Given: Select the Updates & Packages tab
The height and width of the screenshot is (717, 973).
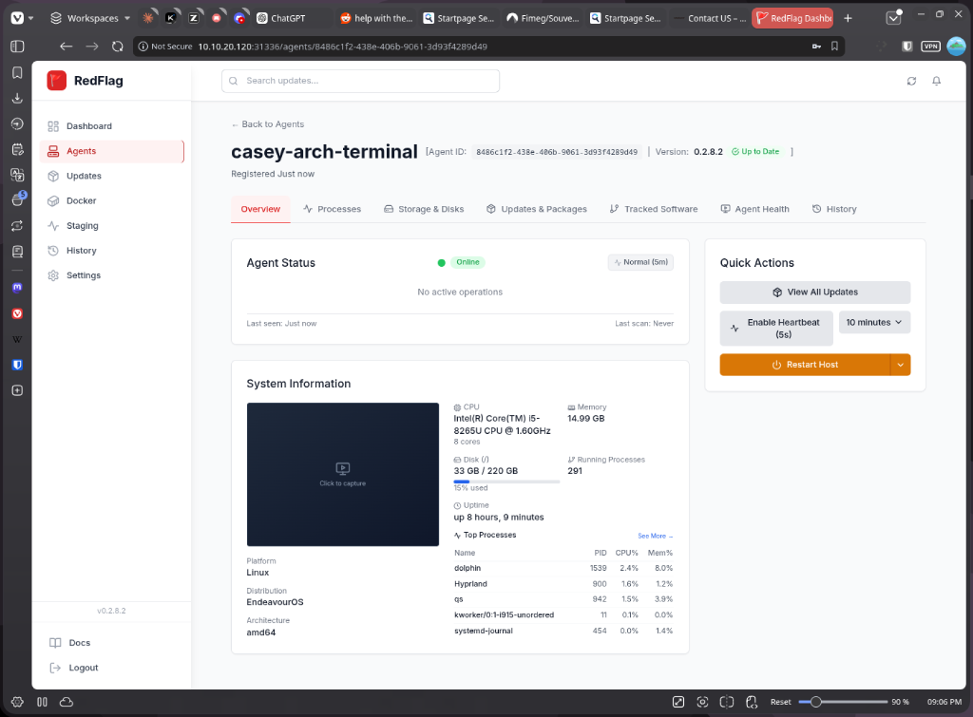Looking at the screenshot, I should 537,209.
